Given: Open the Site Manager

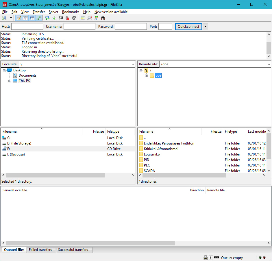Looking at the screenshot, I should 4,18.
